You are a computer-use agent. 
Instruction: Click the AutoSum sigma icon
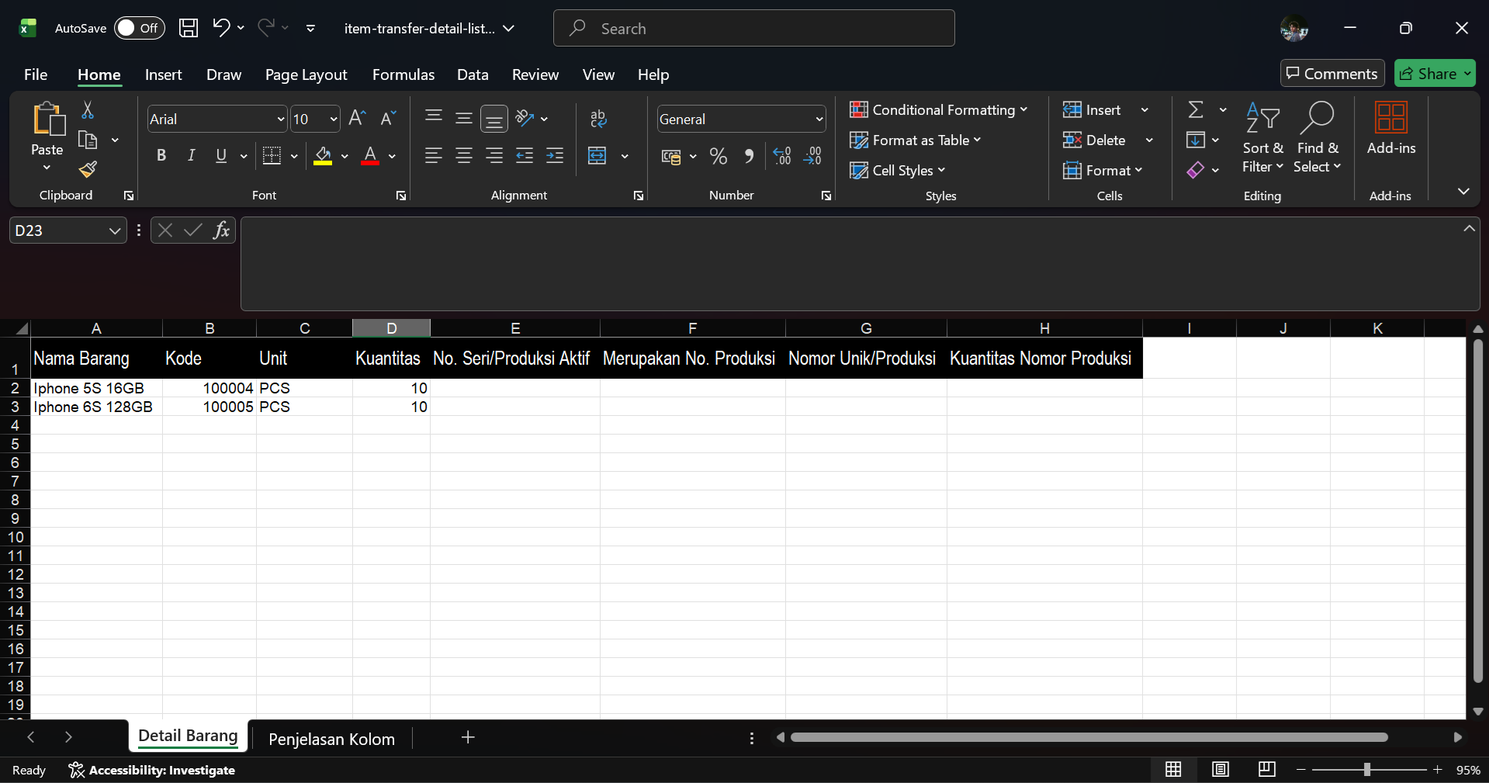tap(1196, 110)
